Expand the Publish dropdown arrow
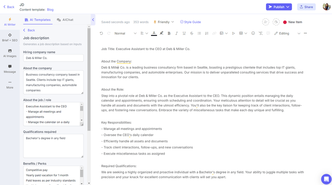The width and height of the screenshot is (332, 185). [x=288, y=7]
